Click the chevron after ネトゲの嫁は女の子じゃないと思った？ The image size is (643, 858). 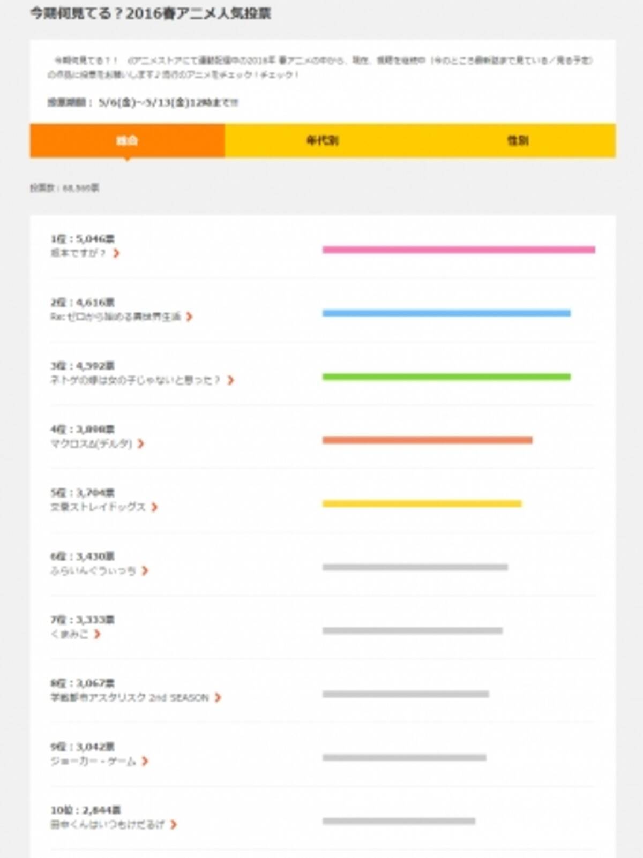point(230,380)
